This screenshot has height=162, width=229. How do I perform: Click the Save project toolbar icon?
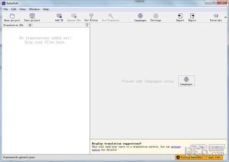(32, 16)
